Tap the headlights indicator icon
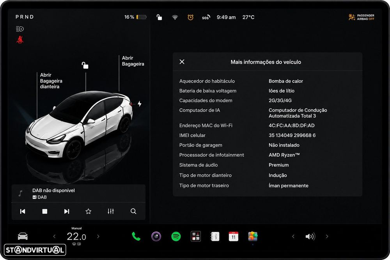This screenshot has width=390, height=260. click(19, 29)
